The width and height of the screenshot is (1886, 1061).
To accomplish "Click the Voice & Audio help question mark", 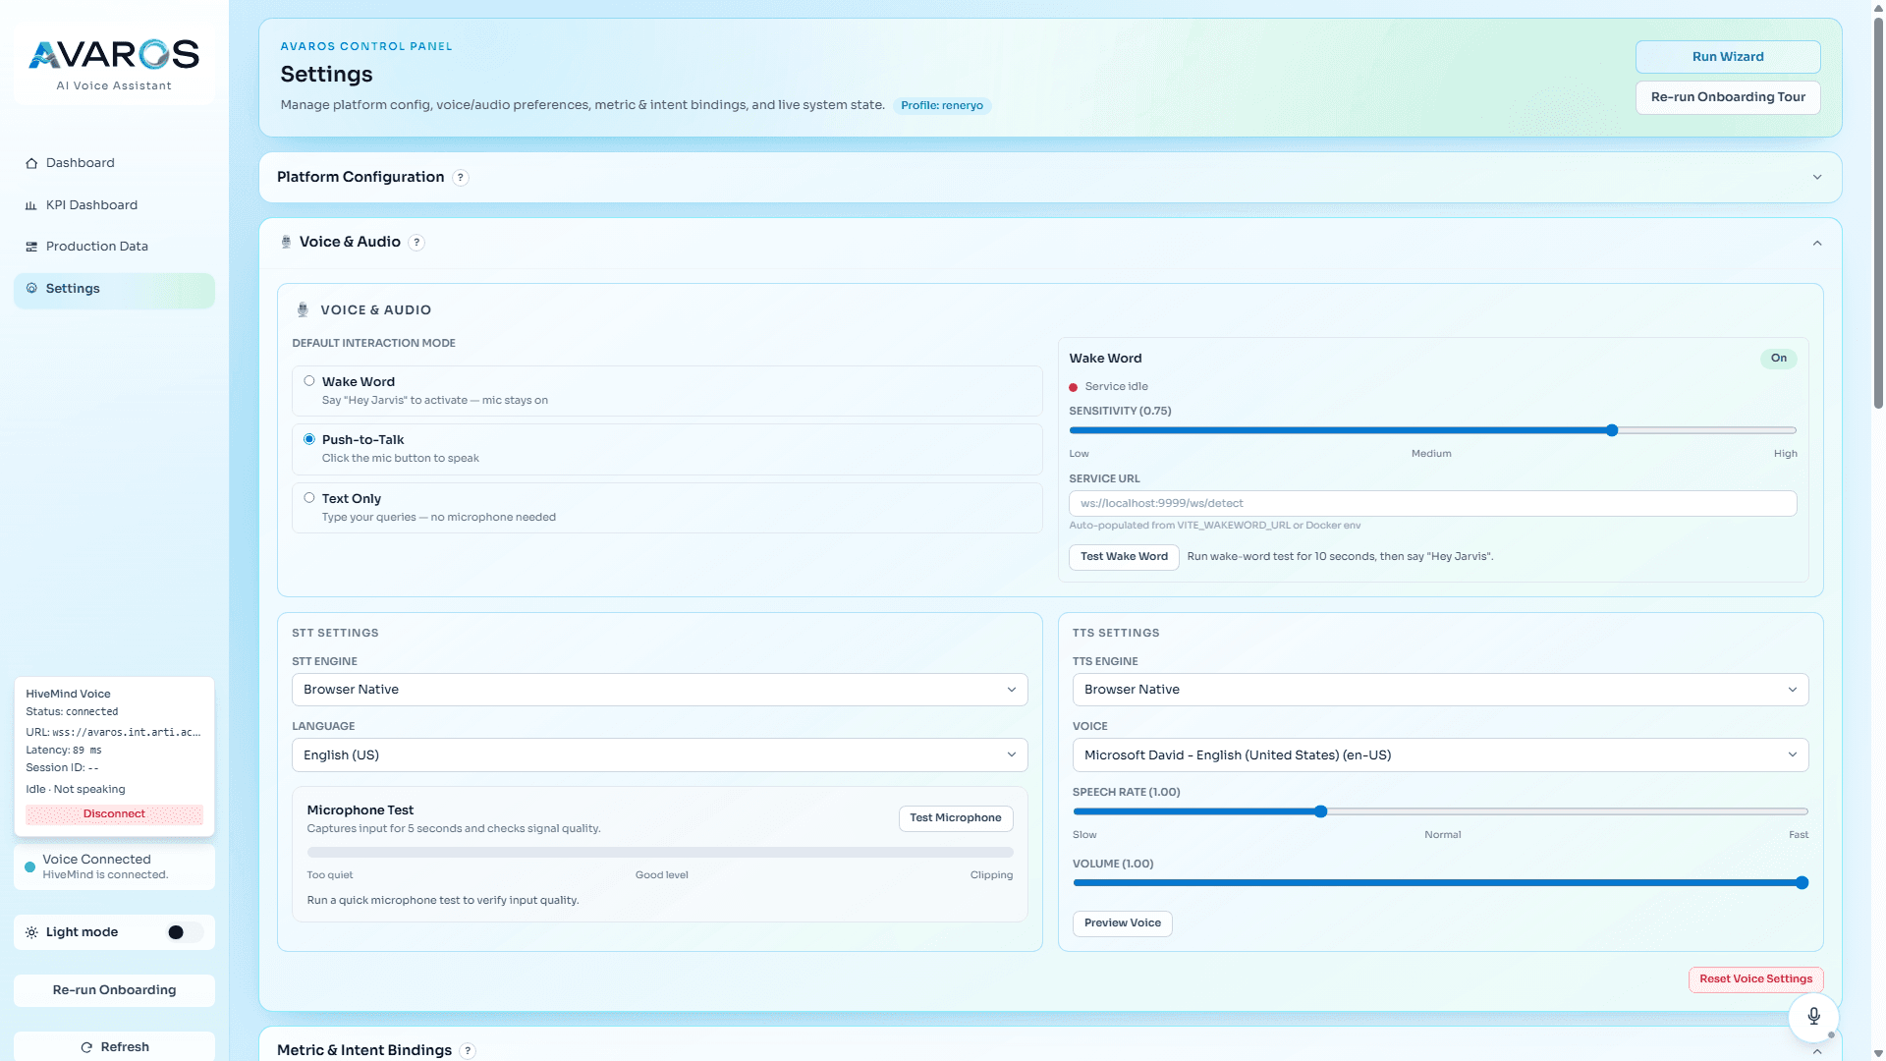I will [x=416, y=243].
